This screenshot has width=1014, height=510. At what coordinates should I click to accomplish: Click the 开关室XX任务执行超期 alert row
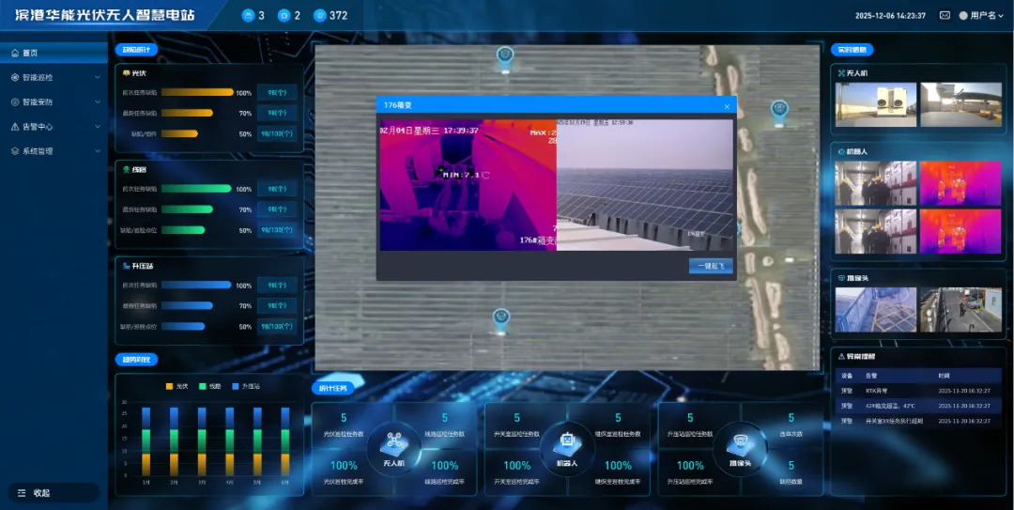918,421
